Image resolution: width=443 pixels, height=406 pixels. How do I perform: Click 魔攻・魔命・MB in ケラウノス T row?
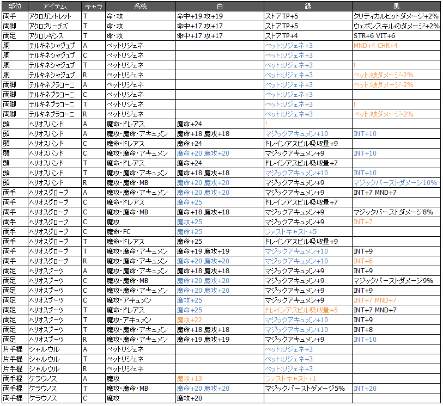click(141, 389)
